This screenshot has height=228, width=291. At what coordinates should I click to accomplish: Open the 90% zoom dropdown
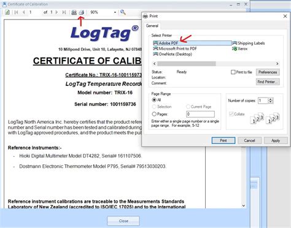(115, 12)
